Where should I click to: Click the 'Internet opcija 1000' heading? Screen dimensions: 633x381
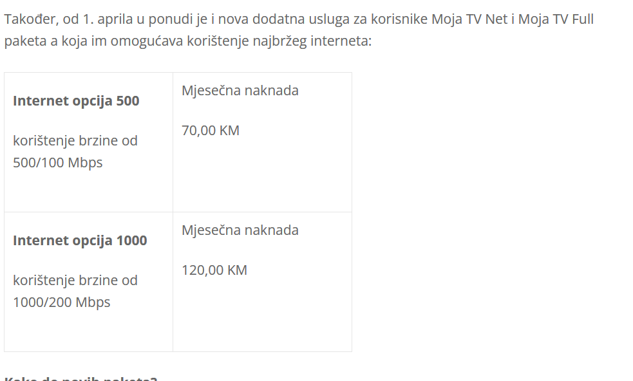tap(80, 241)
